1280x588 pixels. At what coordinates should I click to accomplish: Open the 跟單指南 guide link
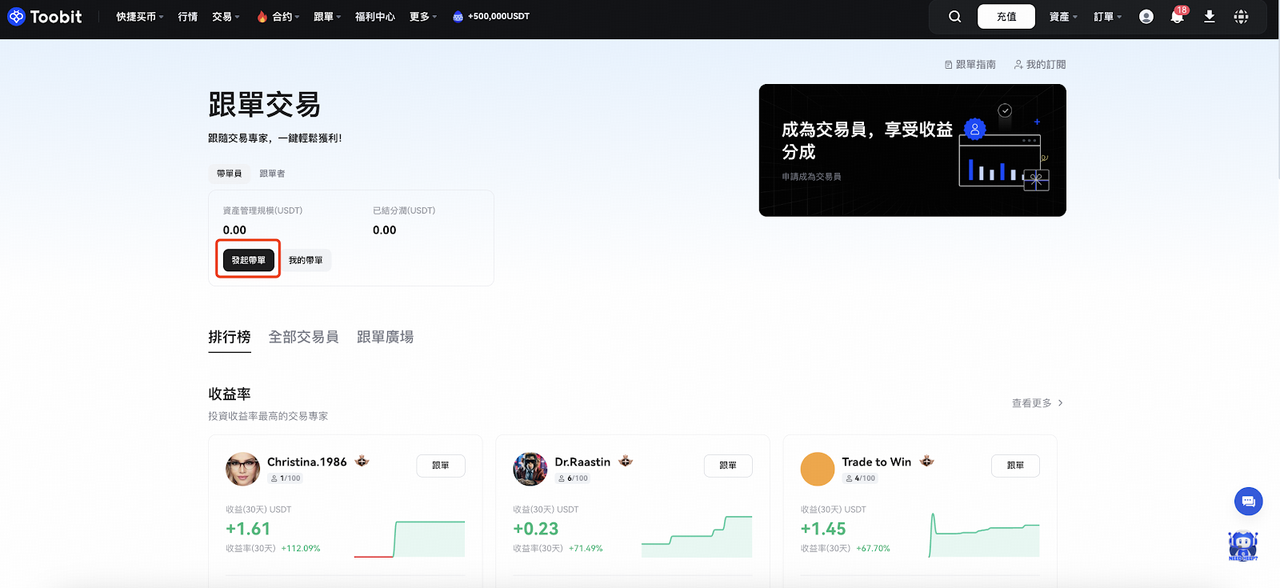point(970,65)
